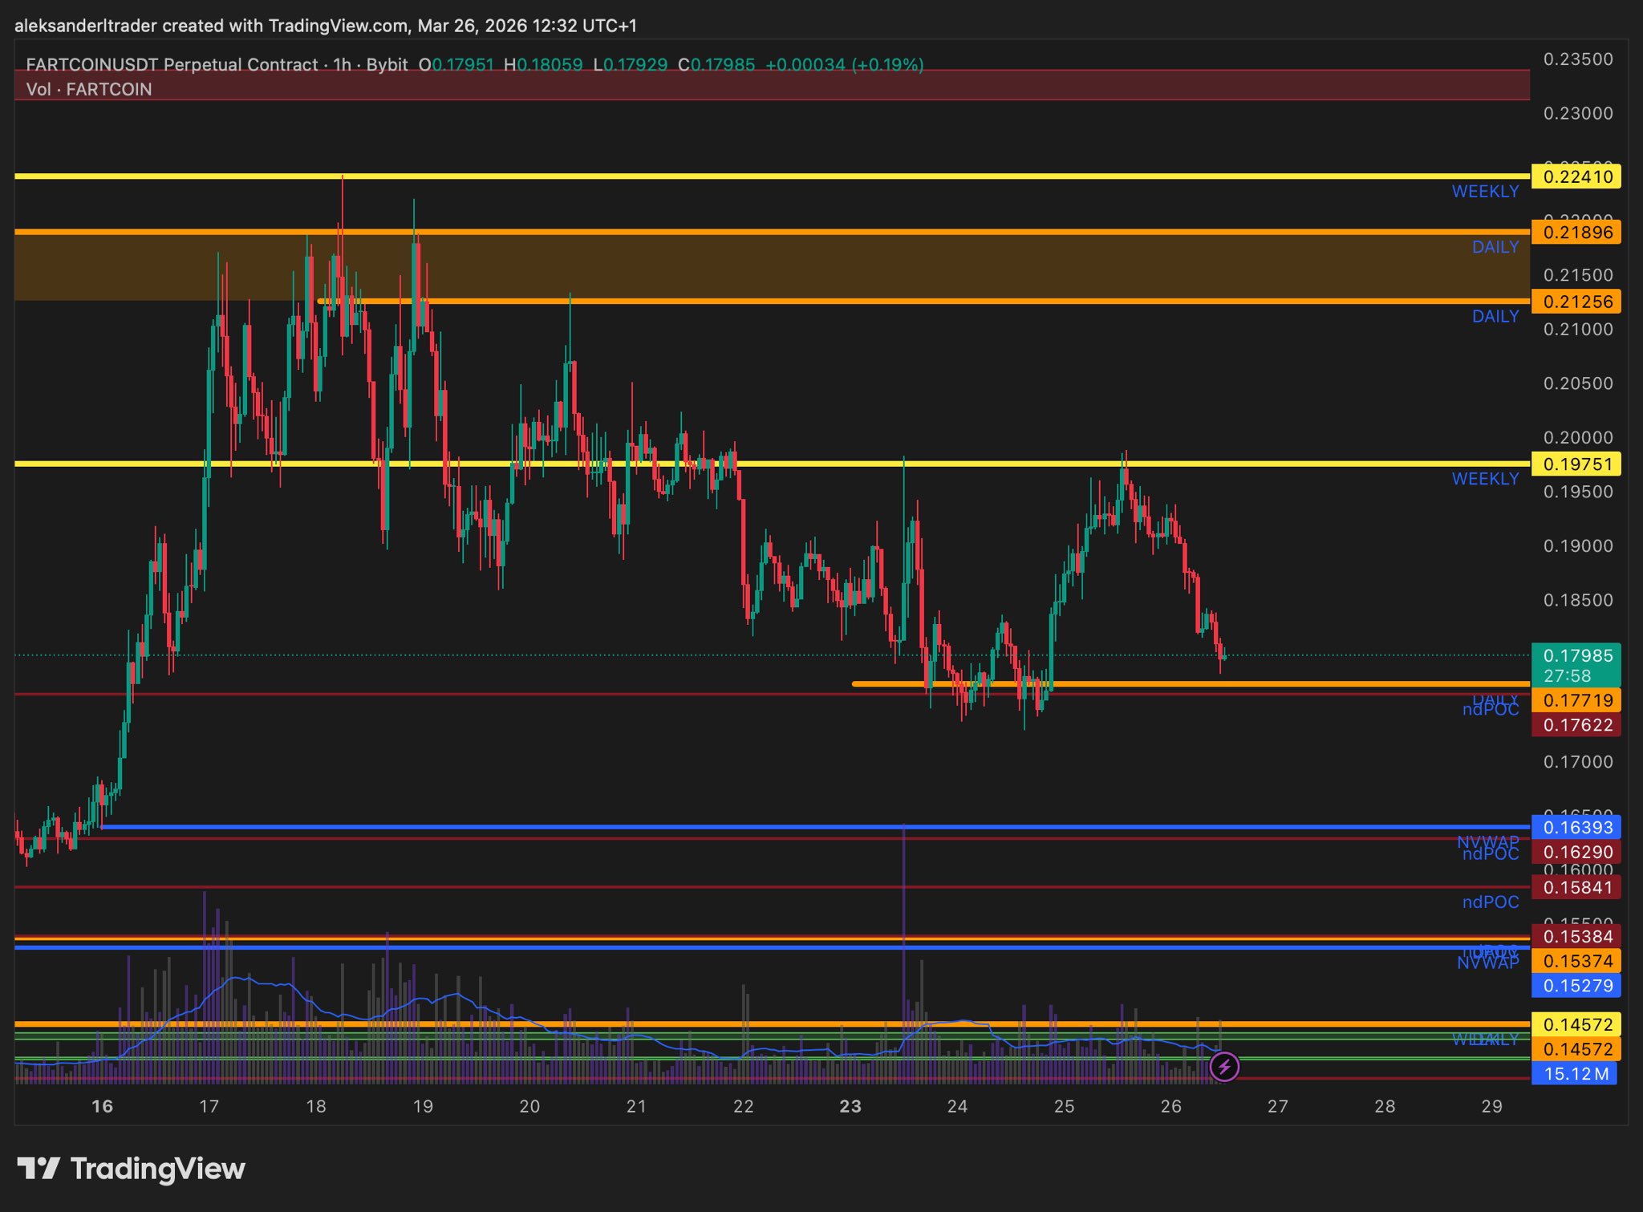The height and width of the screenshot is (1212, 1643).
Task: Click the Vol · FARTCOIN indicator legend
Action: click(89, 89)
